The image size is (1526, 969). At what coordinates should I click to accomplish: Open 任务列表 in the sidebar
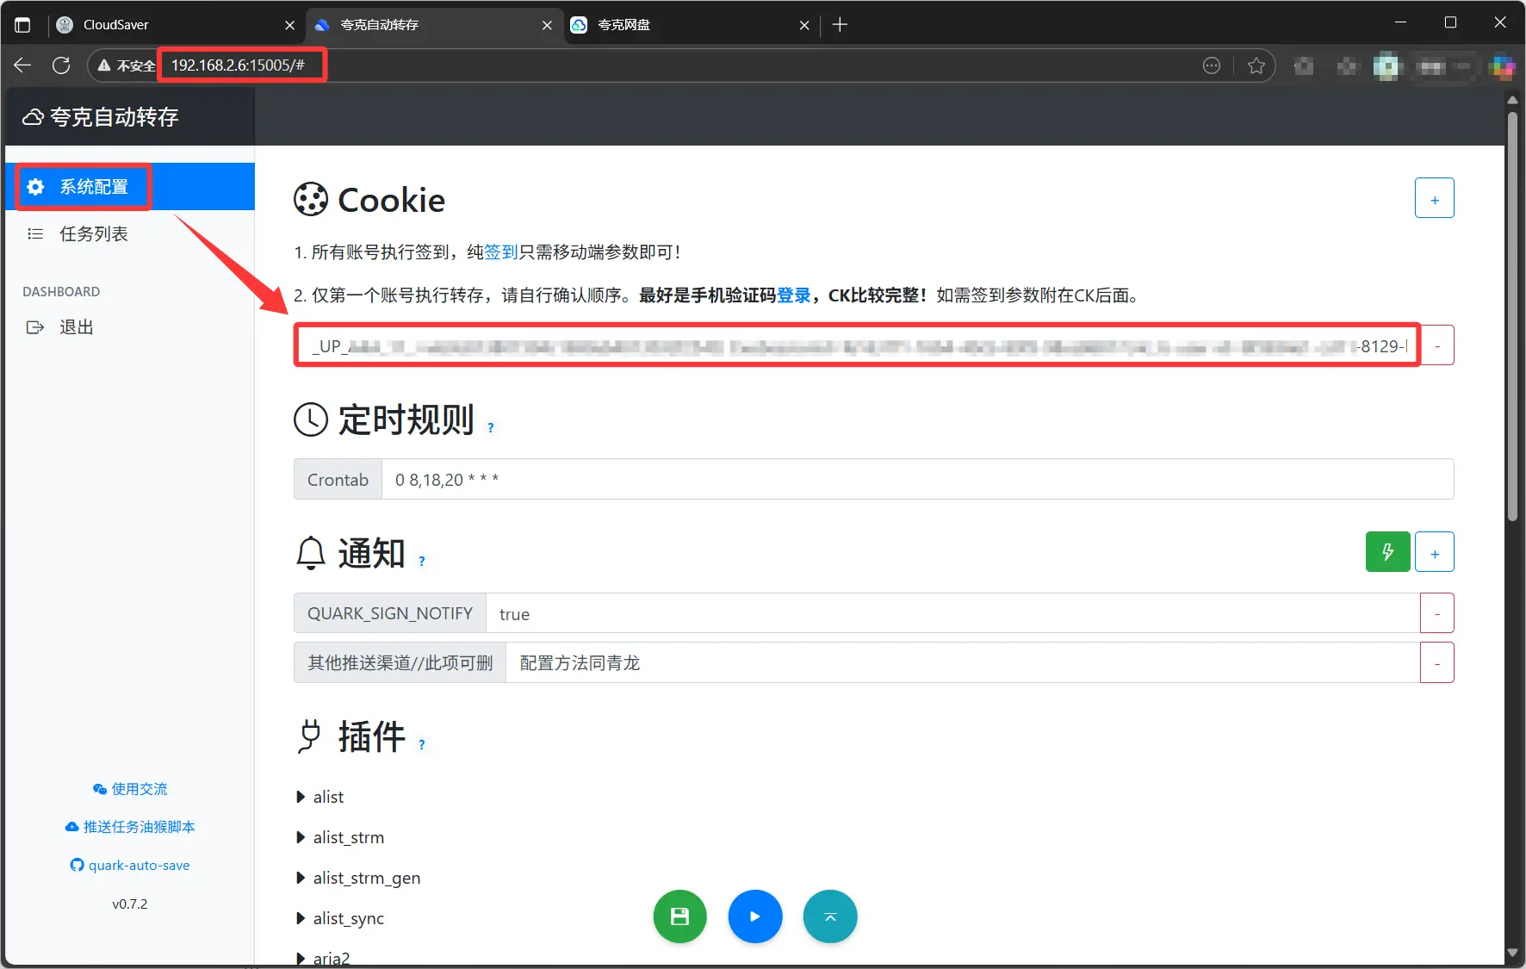[x=93, y=233]
